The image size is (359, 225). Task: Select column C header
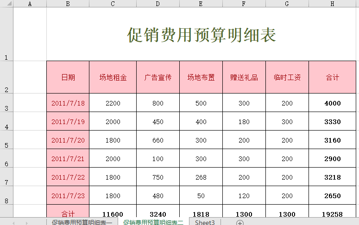[113, 4]
